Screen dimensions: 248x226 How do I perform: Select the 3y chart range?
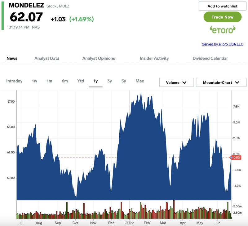109,81
